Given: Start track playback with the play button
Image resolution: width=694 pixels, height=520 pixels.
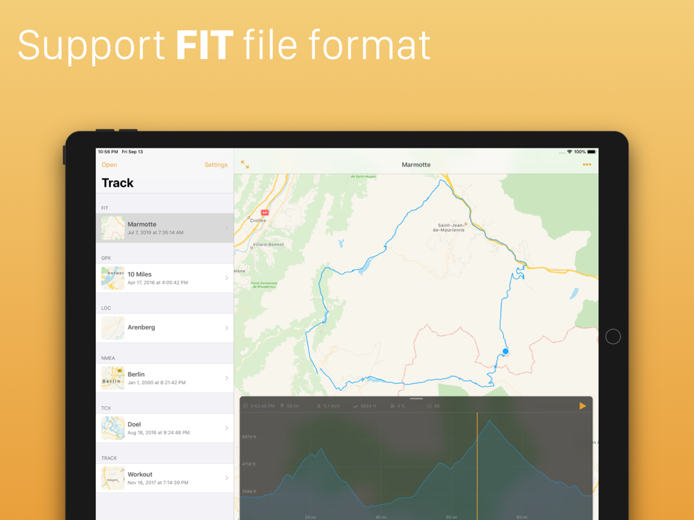Looking at the screenshot, I should coord(582,406).
